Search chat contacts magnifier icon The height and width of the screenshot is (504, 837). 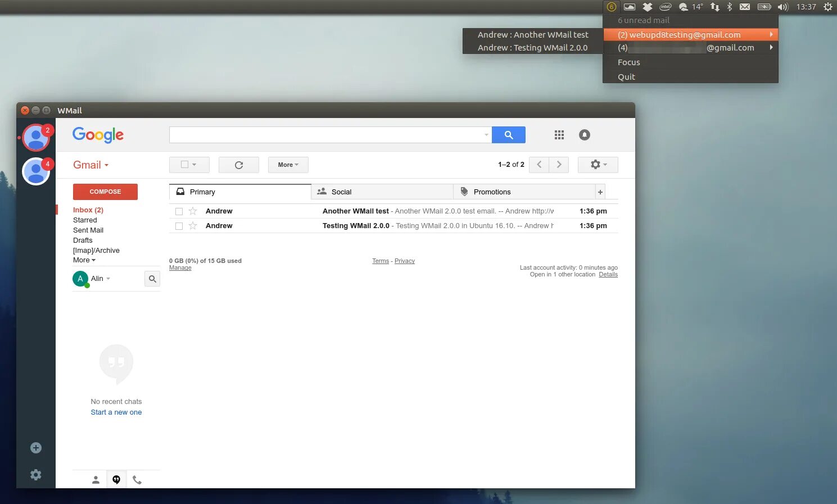(152, 279)
